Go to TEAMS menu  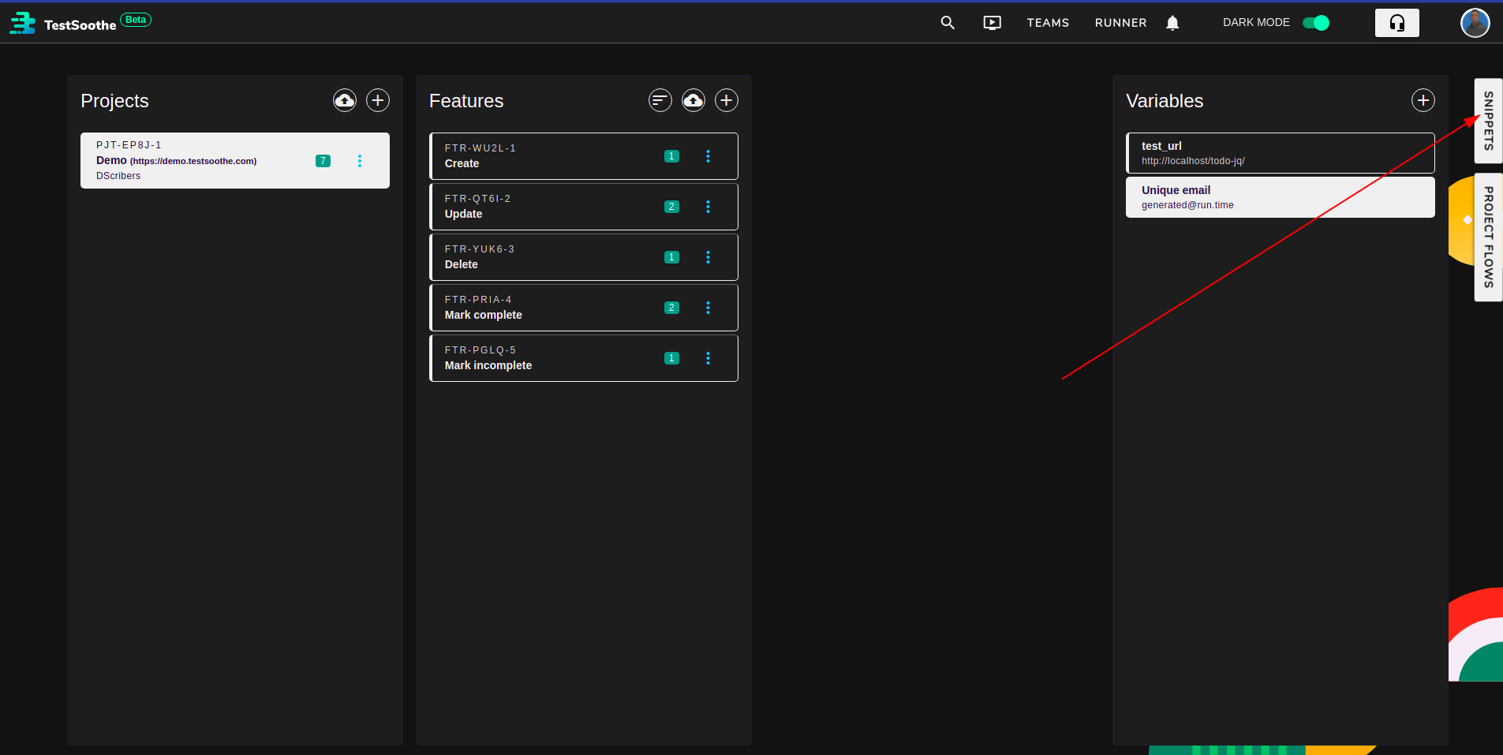[x=1048, y=23]
